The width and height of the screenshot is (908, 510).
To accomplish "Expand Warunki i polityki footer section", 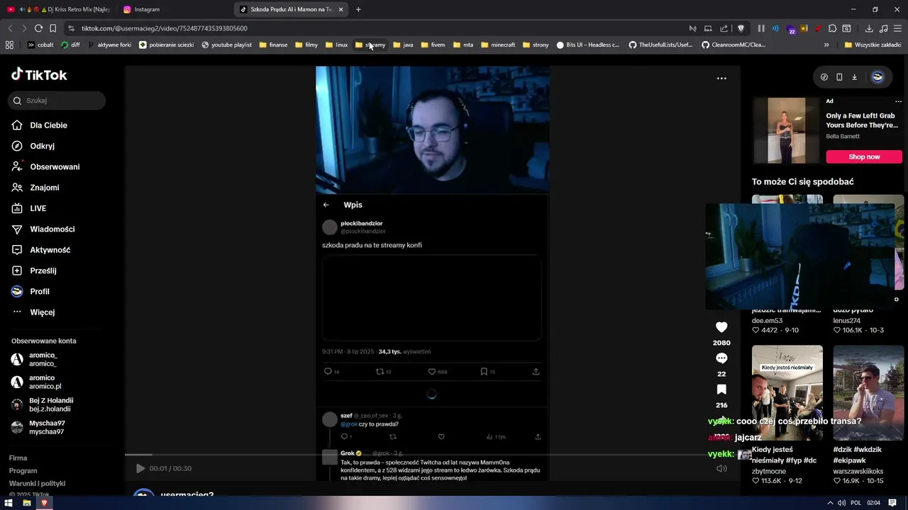I will tap(37, 483).
